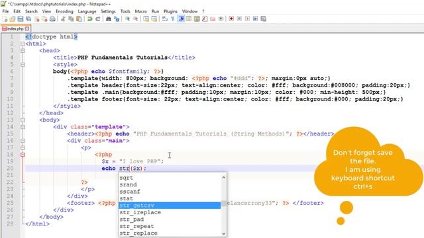The image size is (424, 238).
Task: Select highlighted str_getcsv suggestion
Action: [x=170, y=206]
